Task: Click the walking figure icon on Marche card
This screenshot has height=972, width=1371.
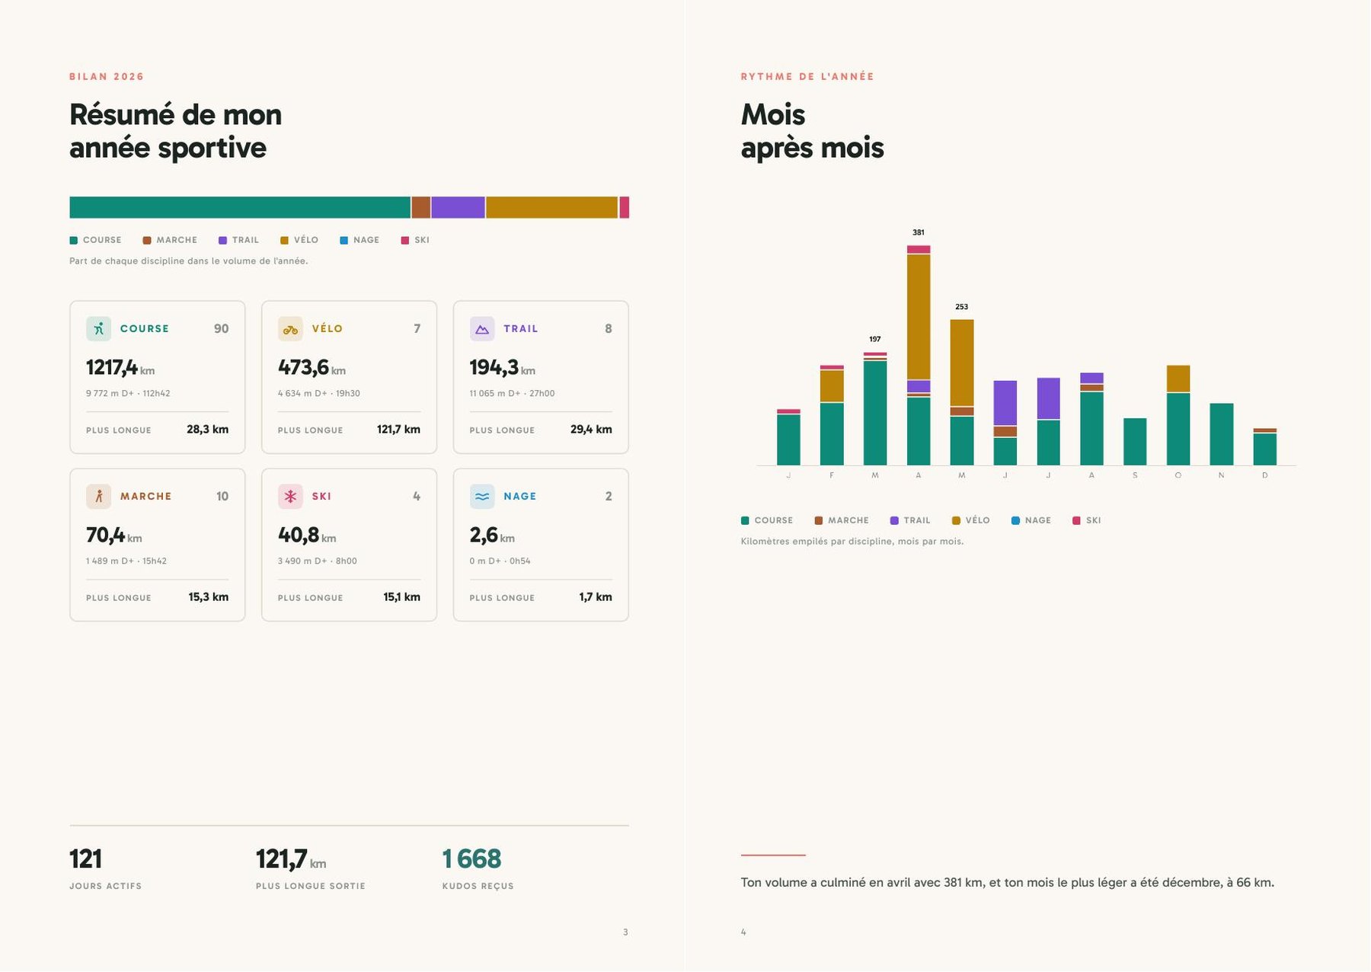Action: [x=98, y=496]
